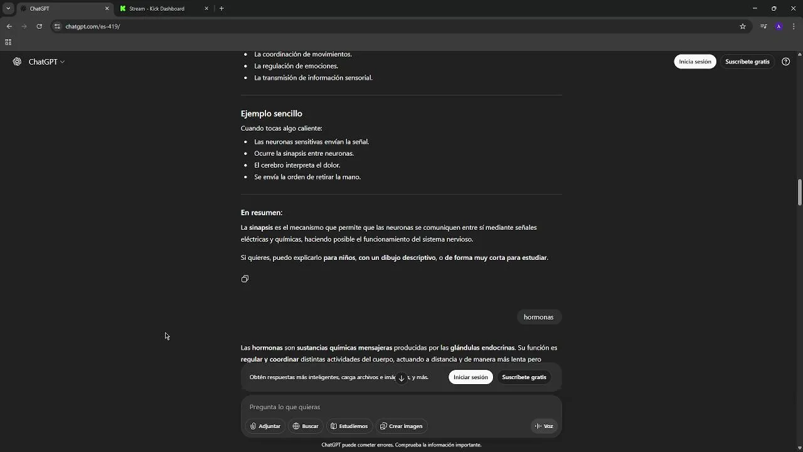Screen dimensions: 803x452
Task: Close the Stream - Kick Dashboard tab
Action: pyautogui.click(x=206, y=9)
